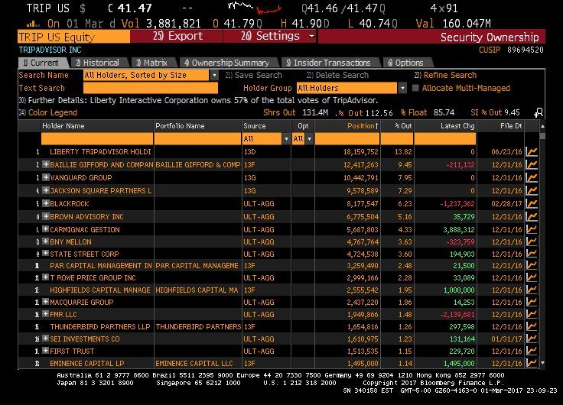
Task: Click chart icon in FMR LLC row
Action: click(x=532, y=315)
